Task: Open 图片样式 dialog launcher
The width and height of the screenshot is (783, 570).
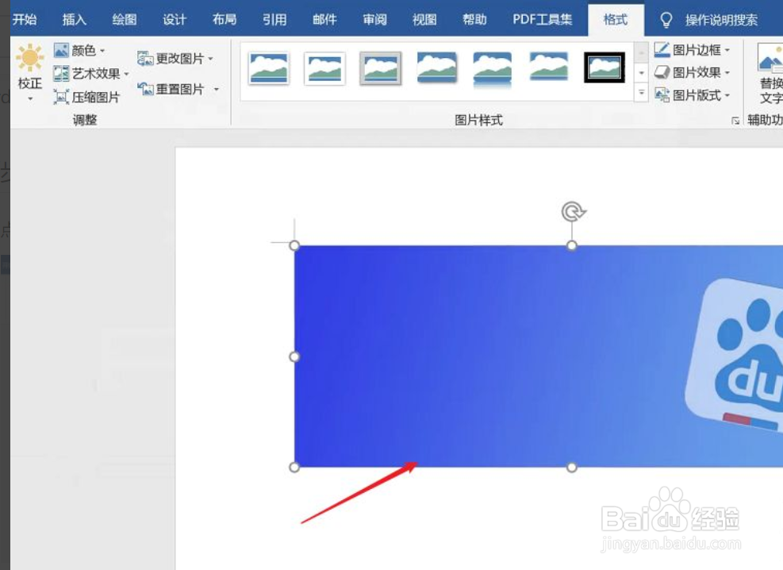Action: coord(735,121)
